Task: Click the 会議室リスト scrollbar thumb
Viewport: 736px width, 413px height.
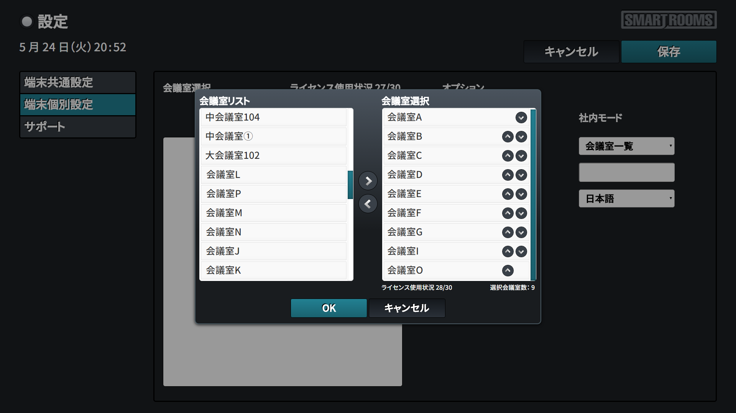Action: (x=350, y=185)
